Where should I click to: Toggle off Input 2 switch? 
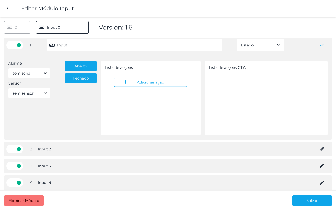pos(15,149)
